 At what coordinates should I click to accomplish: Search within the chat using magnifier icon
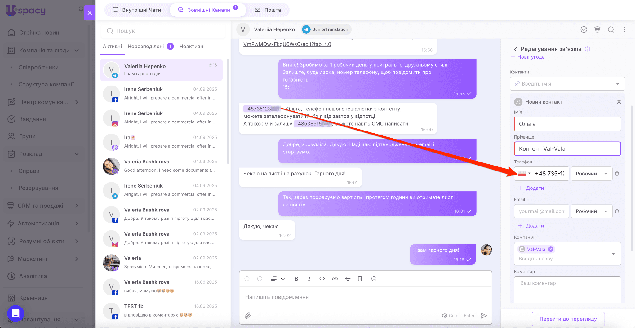coord(611,29)
